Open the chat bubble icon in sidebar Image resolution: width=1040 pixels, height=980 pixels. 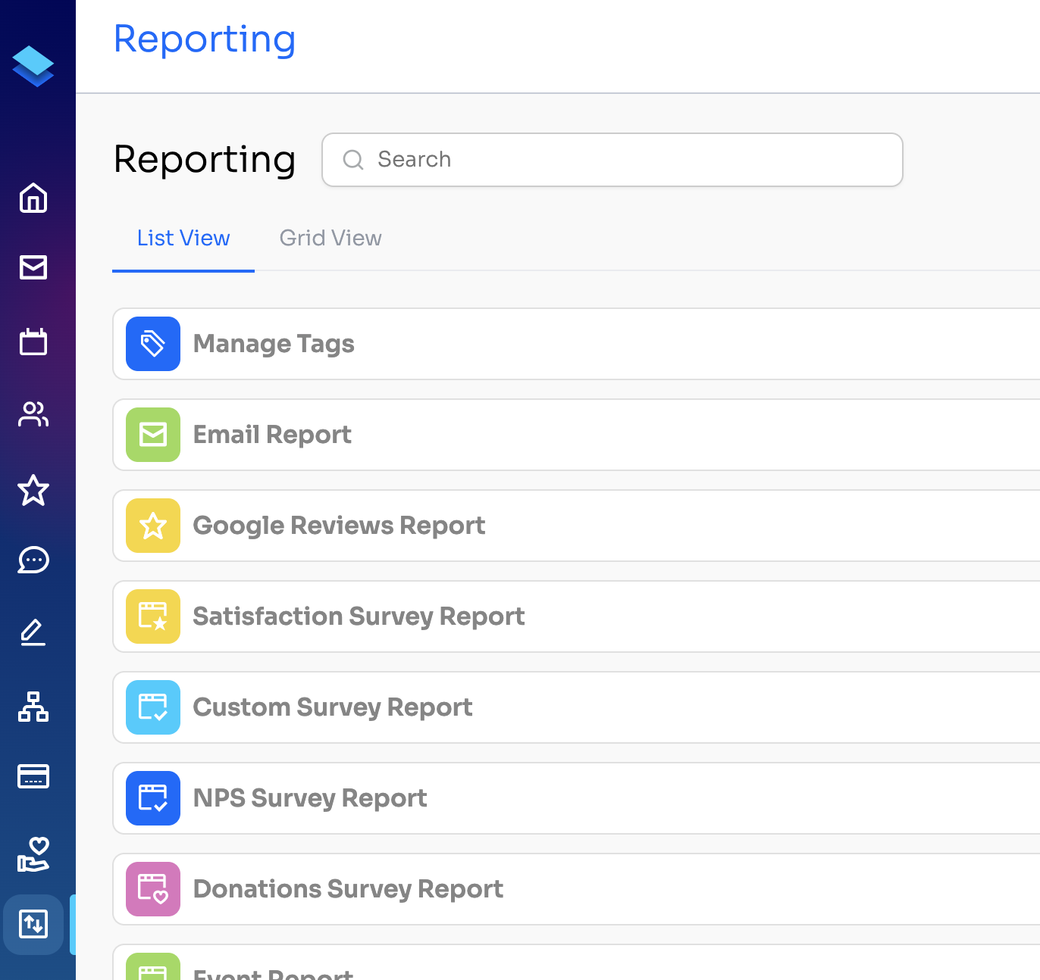tap(33, 560)
